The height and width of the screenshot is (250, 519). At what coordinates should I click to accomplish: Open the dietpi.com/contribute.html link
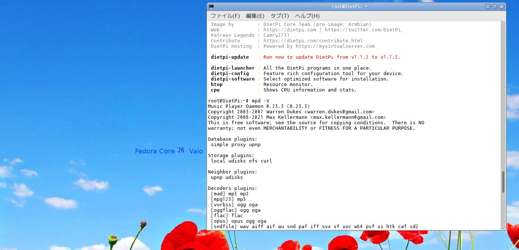[x=313, y=41]
